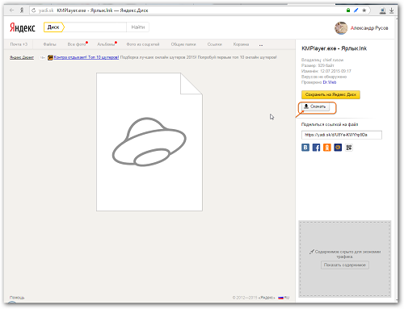Click the KMPlayer.exe - Ярлык.lnk file title
This screenshot has height=309, width=404.
coord(334,48)
